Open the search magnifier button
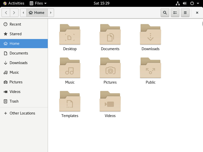Screen dimensions: 203x152 165,13
